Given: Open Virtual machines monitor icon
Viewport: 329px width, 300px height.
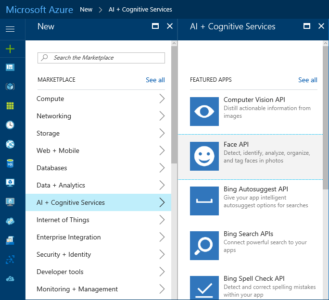Looking at the screenshot, I should 10,202.
